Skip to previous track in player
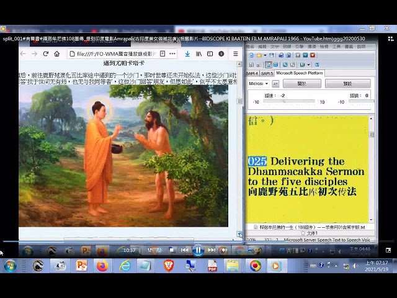This screenshot has height=298, width=397. tap(185, 250)
